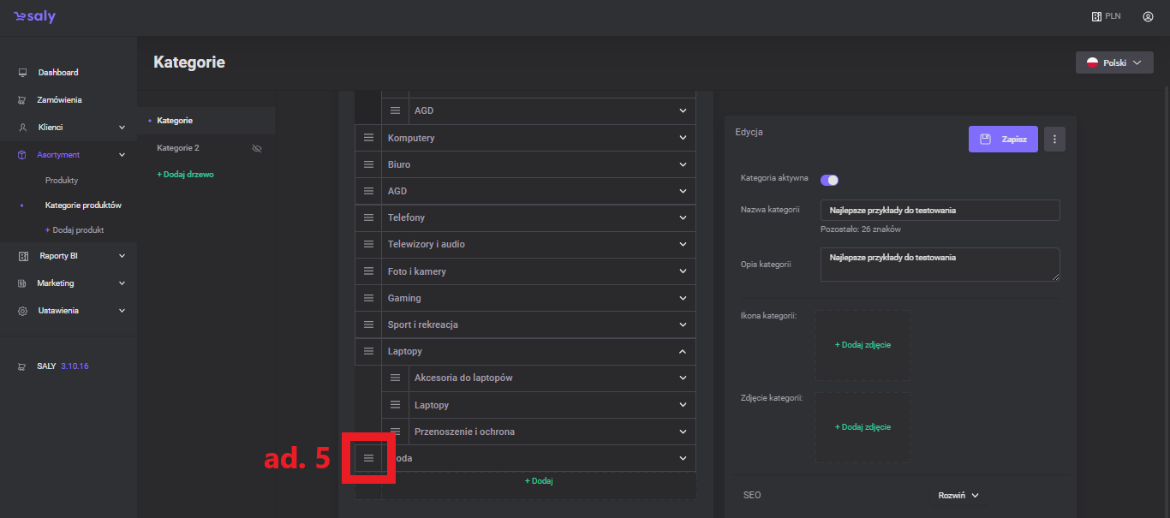Expand the Biuro category row
Screen dimensions: 1170x518
[x=683, y=164]
